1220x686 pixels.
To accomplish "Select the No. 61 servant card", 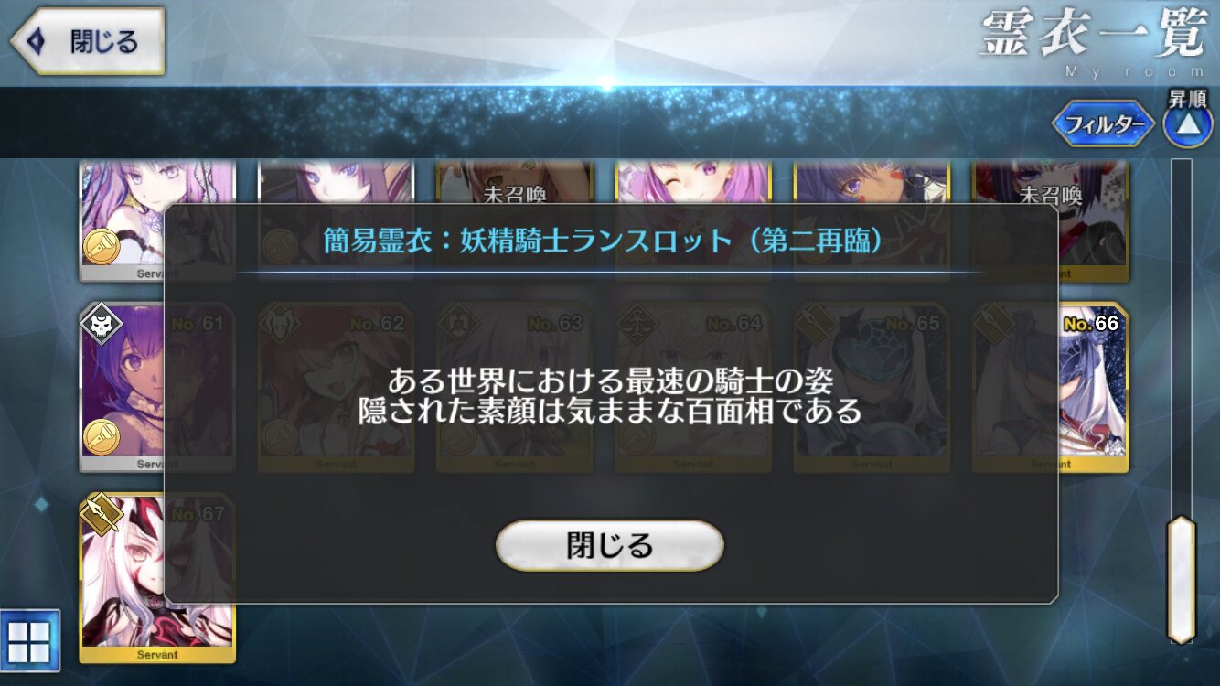I will 157,388.
